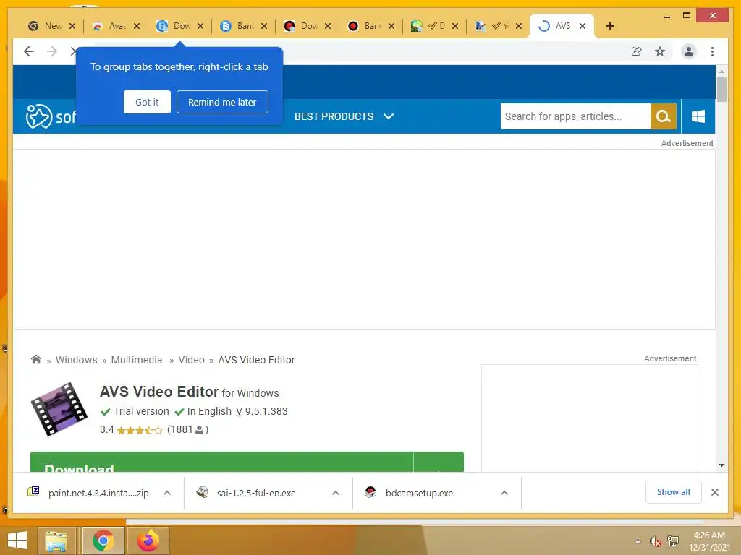This screenshot has height=555, width=741.
Task: Click the network tray icon
Action: click(x=672, y=541)
